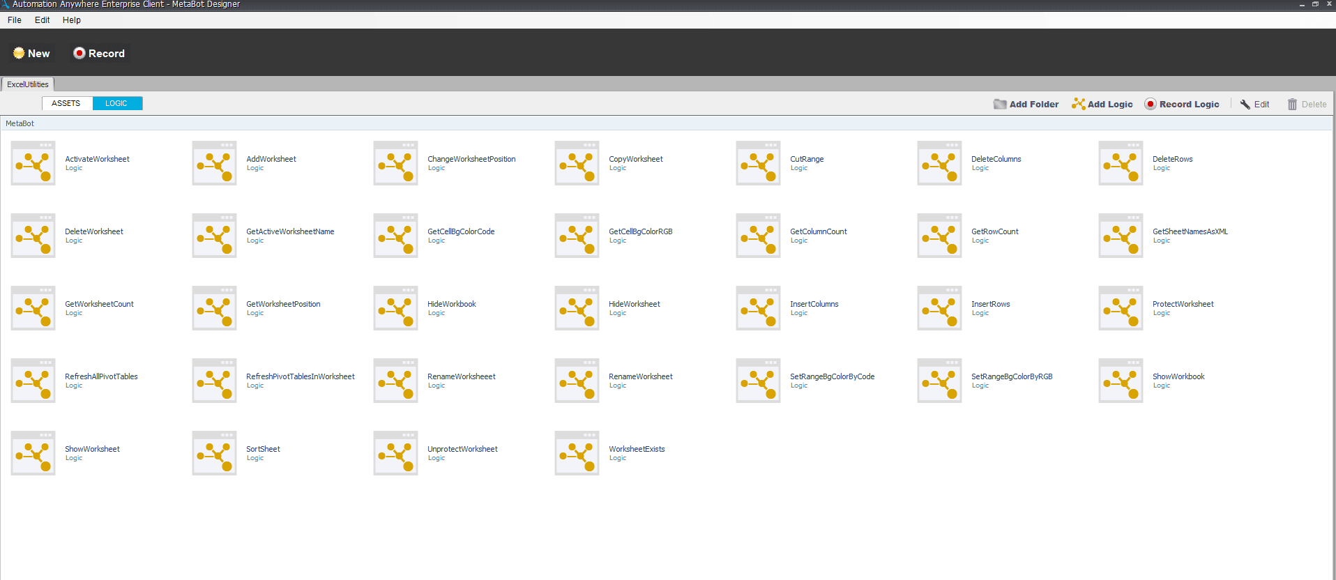The image size is (1336, 580).
Task: Select the GetSheetNamesAsXML logic icon
Action: 1121,236
